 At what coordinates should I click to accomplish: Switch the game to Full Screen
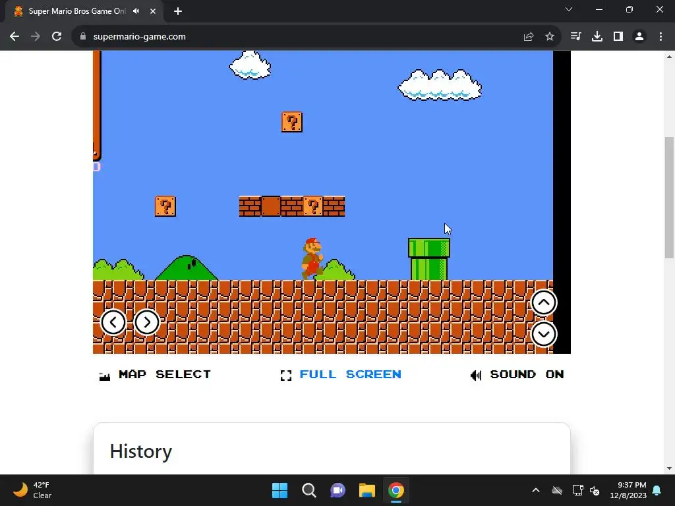350,374
